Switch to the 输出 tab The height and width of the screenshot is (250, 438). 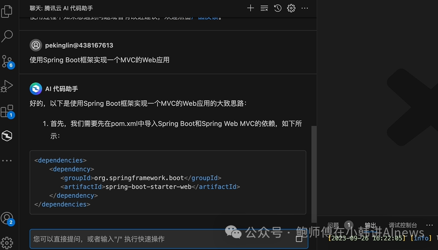pyautogui.click(x=370, y=225)
